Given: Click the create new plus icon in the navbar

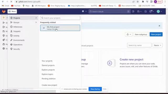Looking at the screenshot, I should click(83, 11).
